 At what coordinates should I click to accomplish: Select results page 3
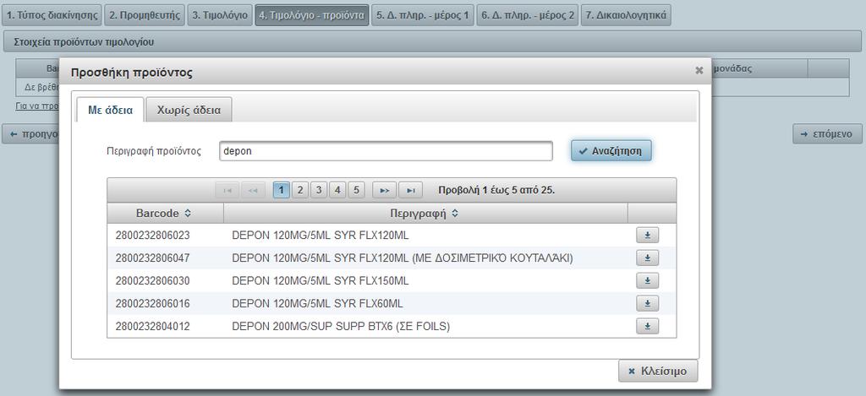319,190
